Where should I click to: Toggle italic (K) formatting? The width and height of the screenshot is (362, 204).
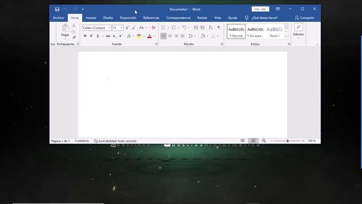(x=91, y=36)
